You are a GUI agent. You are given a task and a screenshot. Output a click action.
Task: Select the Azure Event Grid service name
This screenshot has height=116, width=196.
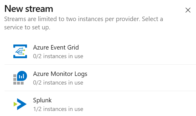coord(56,47)
